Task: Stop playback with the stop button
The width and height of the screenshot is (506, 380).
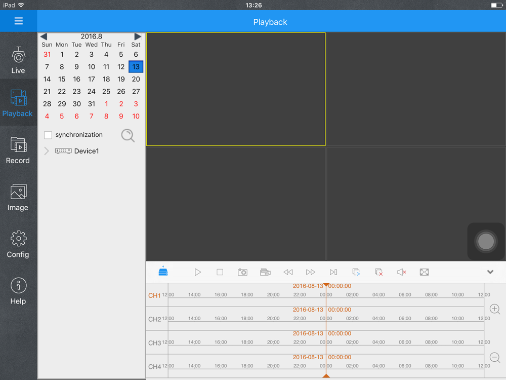Action: point(220,272)
